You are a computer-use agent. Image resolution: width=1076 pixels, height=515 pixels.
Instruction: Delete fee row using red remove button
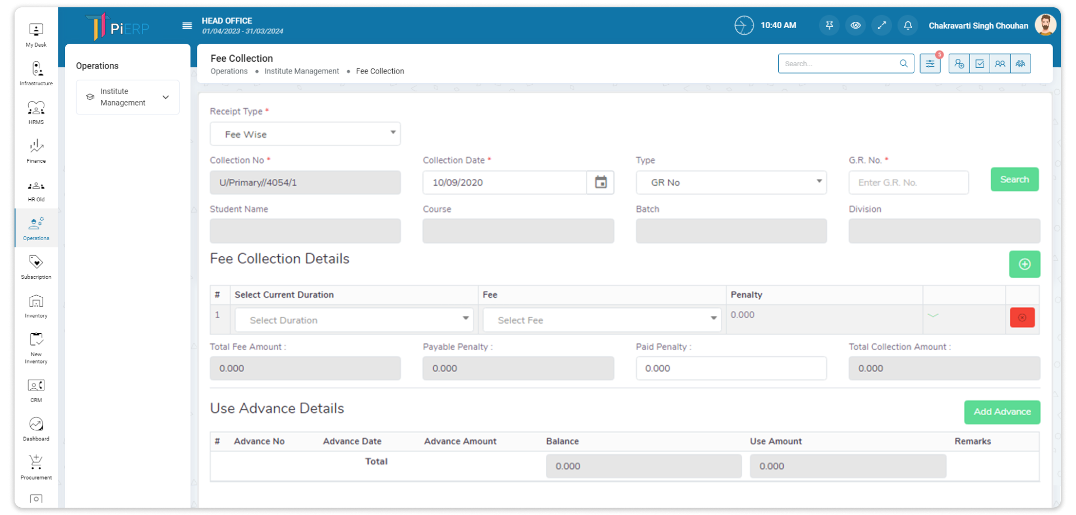click(x=1022, y=318)
